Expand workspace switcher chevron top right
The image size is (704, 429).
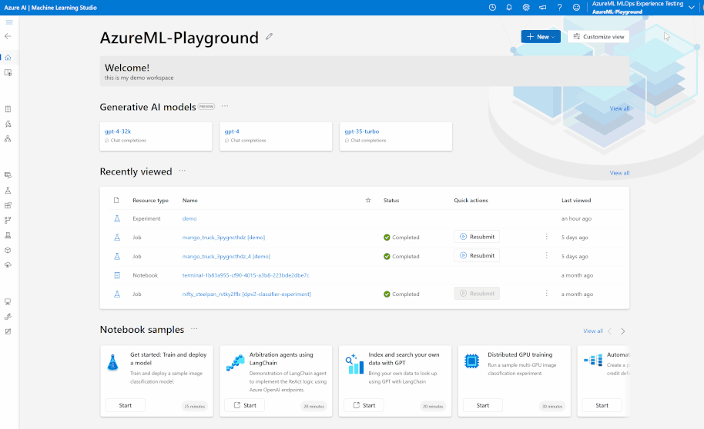tap(692, 8)
